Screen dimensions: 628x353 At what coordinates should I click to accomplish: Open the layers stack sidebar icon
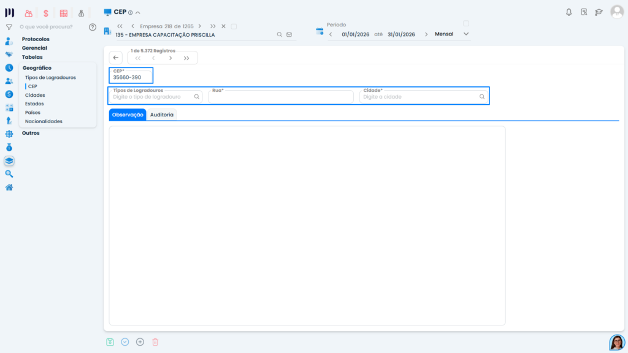point(9,161)
